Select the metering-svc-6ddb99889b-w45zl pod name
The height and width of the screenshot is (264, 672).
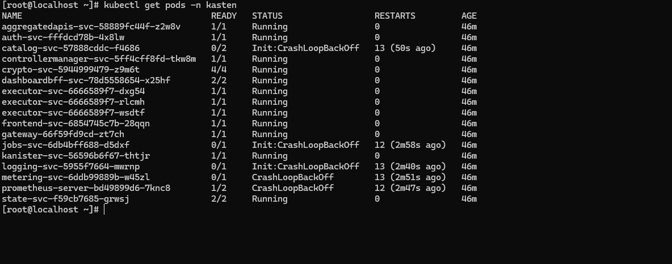tap(75, 177)
